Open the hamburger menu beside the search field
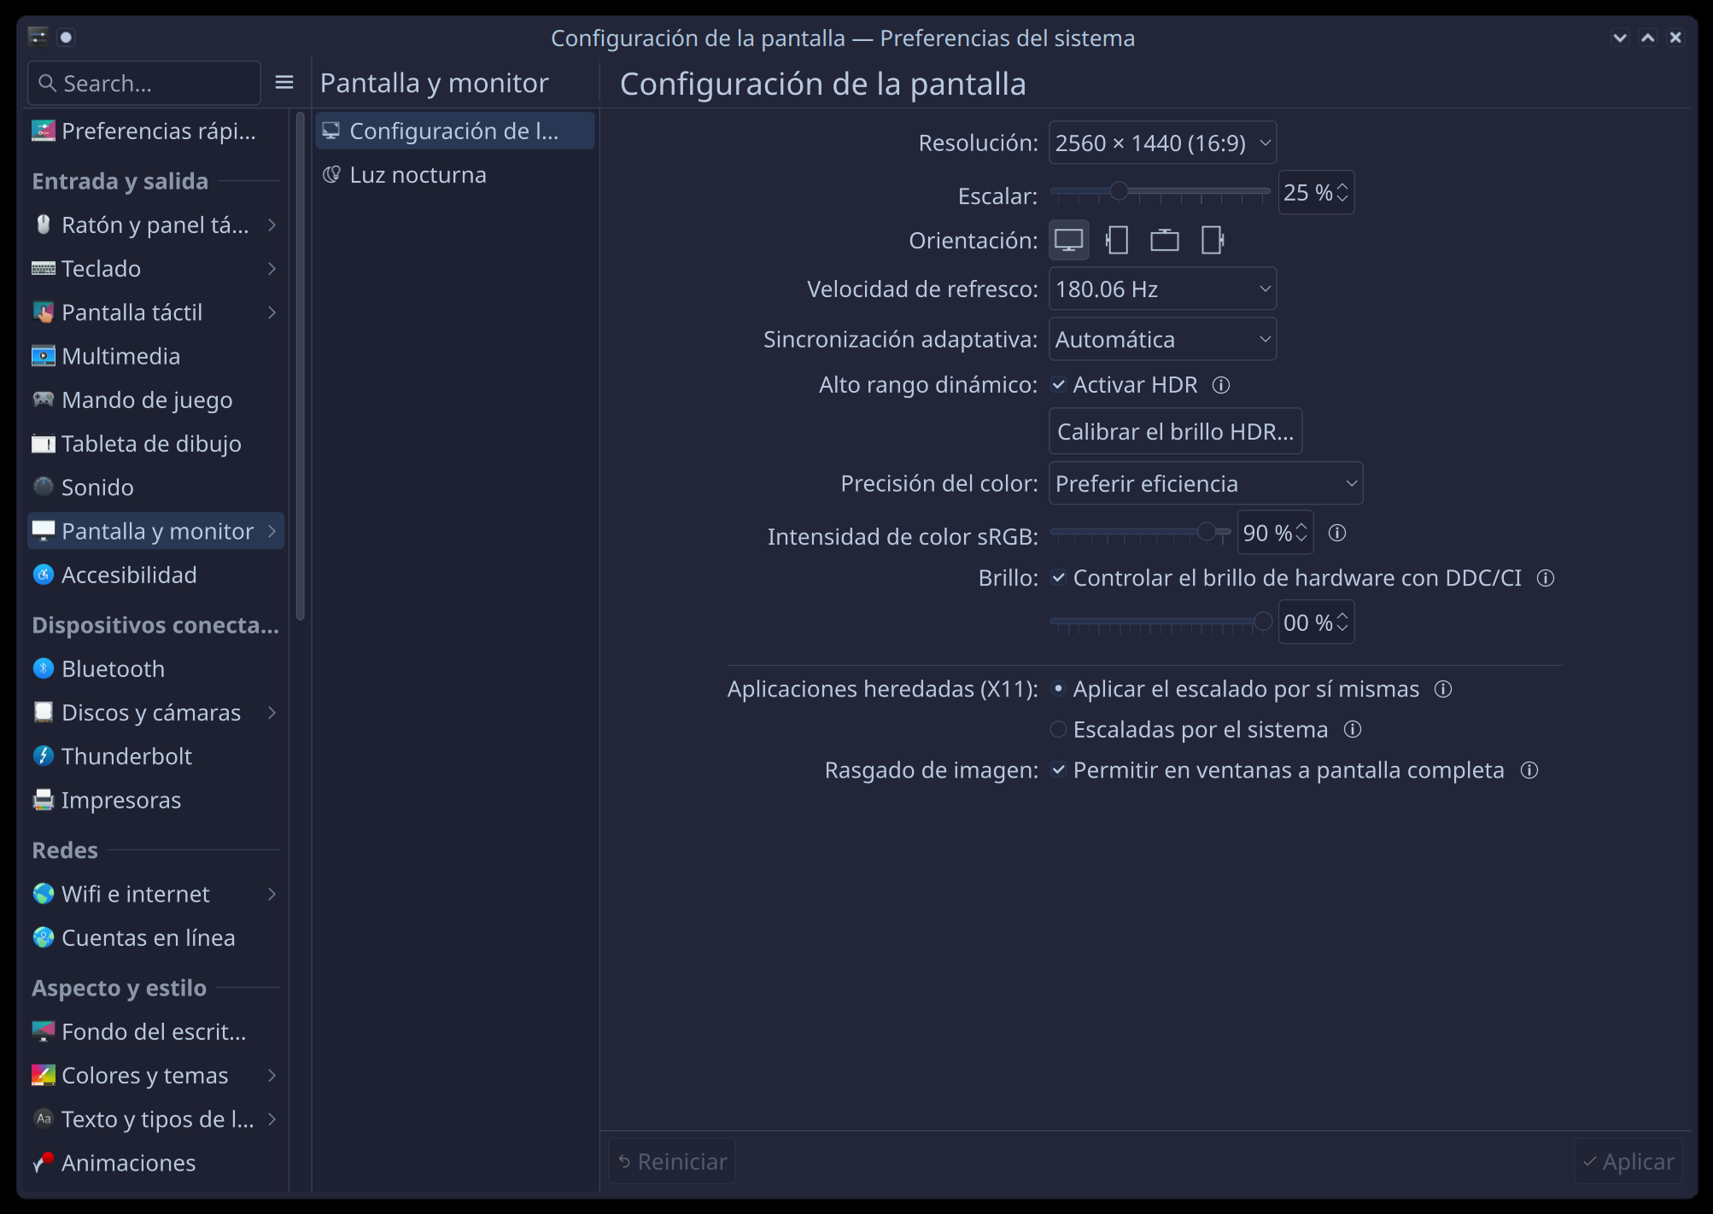Image resolution: width=1713 pixels, height=1214 pixels. [x=284, y=83]
